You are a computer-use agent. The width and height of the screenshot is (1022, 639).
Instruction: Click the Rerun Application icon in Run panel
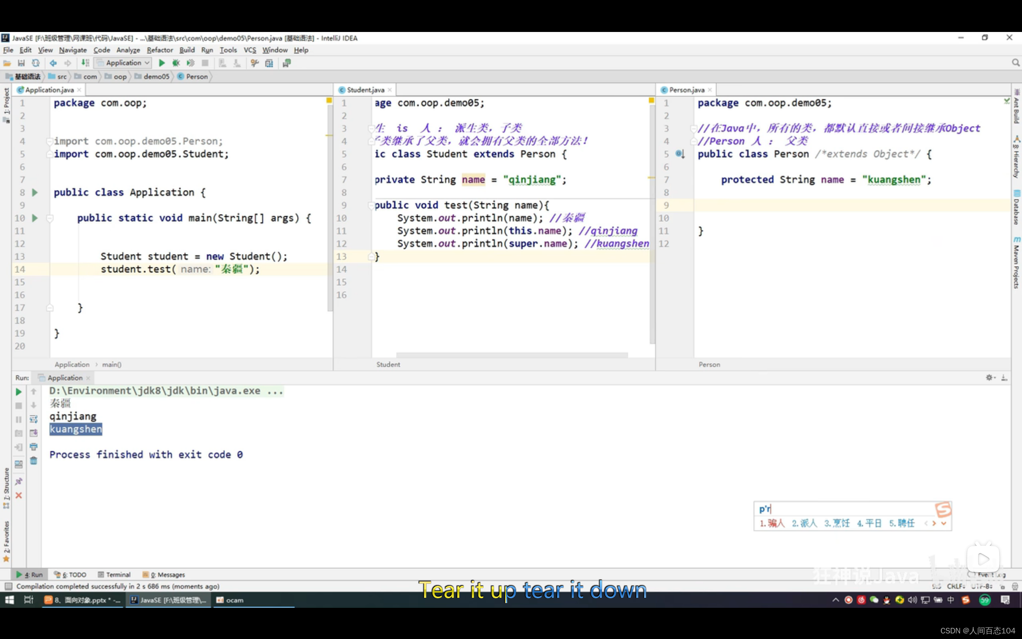coord(19,392)
